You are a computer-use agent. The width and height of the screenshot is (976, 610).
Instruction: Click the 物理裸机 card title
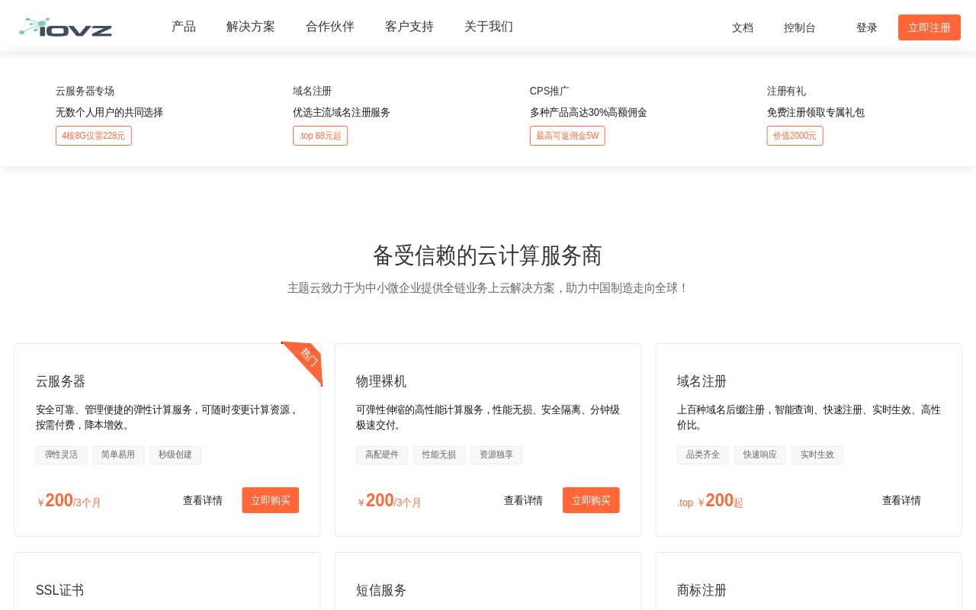click(381, 381)
